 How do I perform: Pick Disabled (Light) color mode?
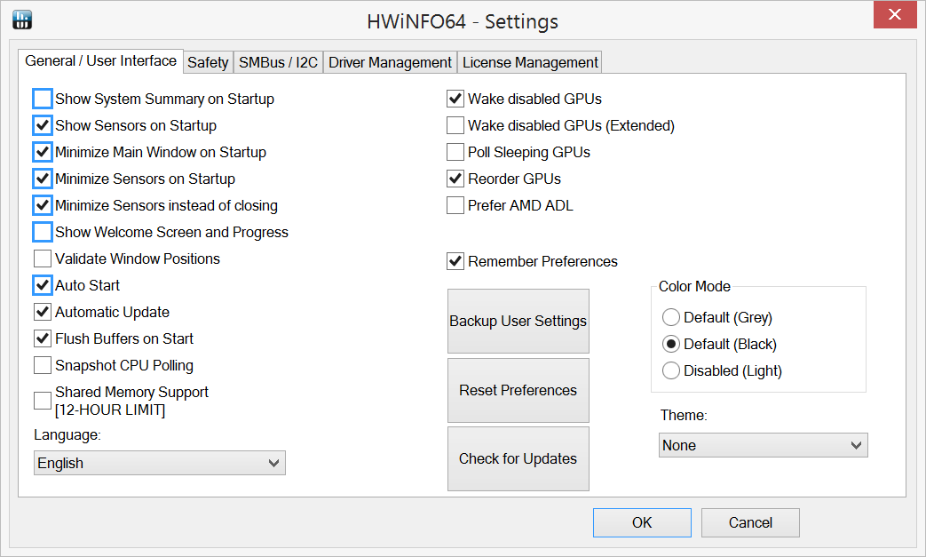(x=671, y=370)
